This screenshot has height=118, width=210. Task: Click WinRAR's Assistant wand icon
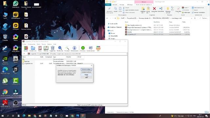pyautogui.click(x=67, y=48)
